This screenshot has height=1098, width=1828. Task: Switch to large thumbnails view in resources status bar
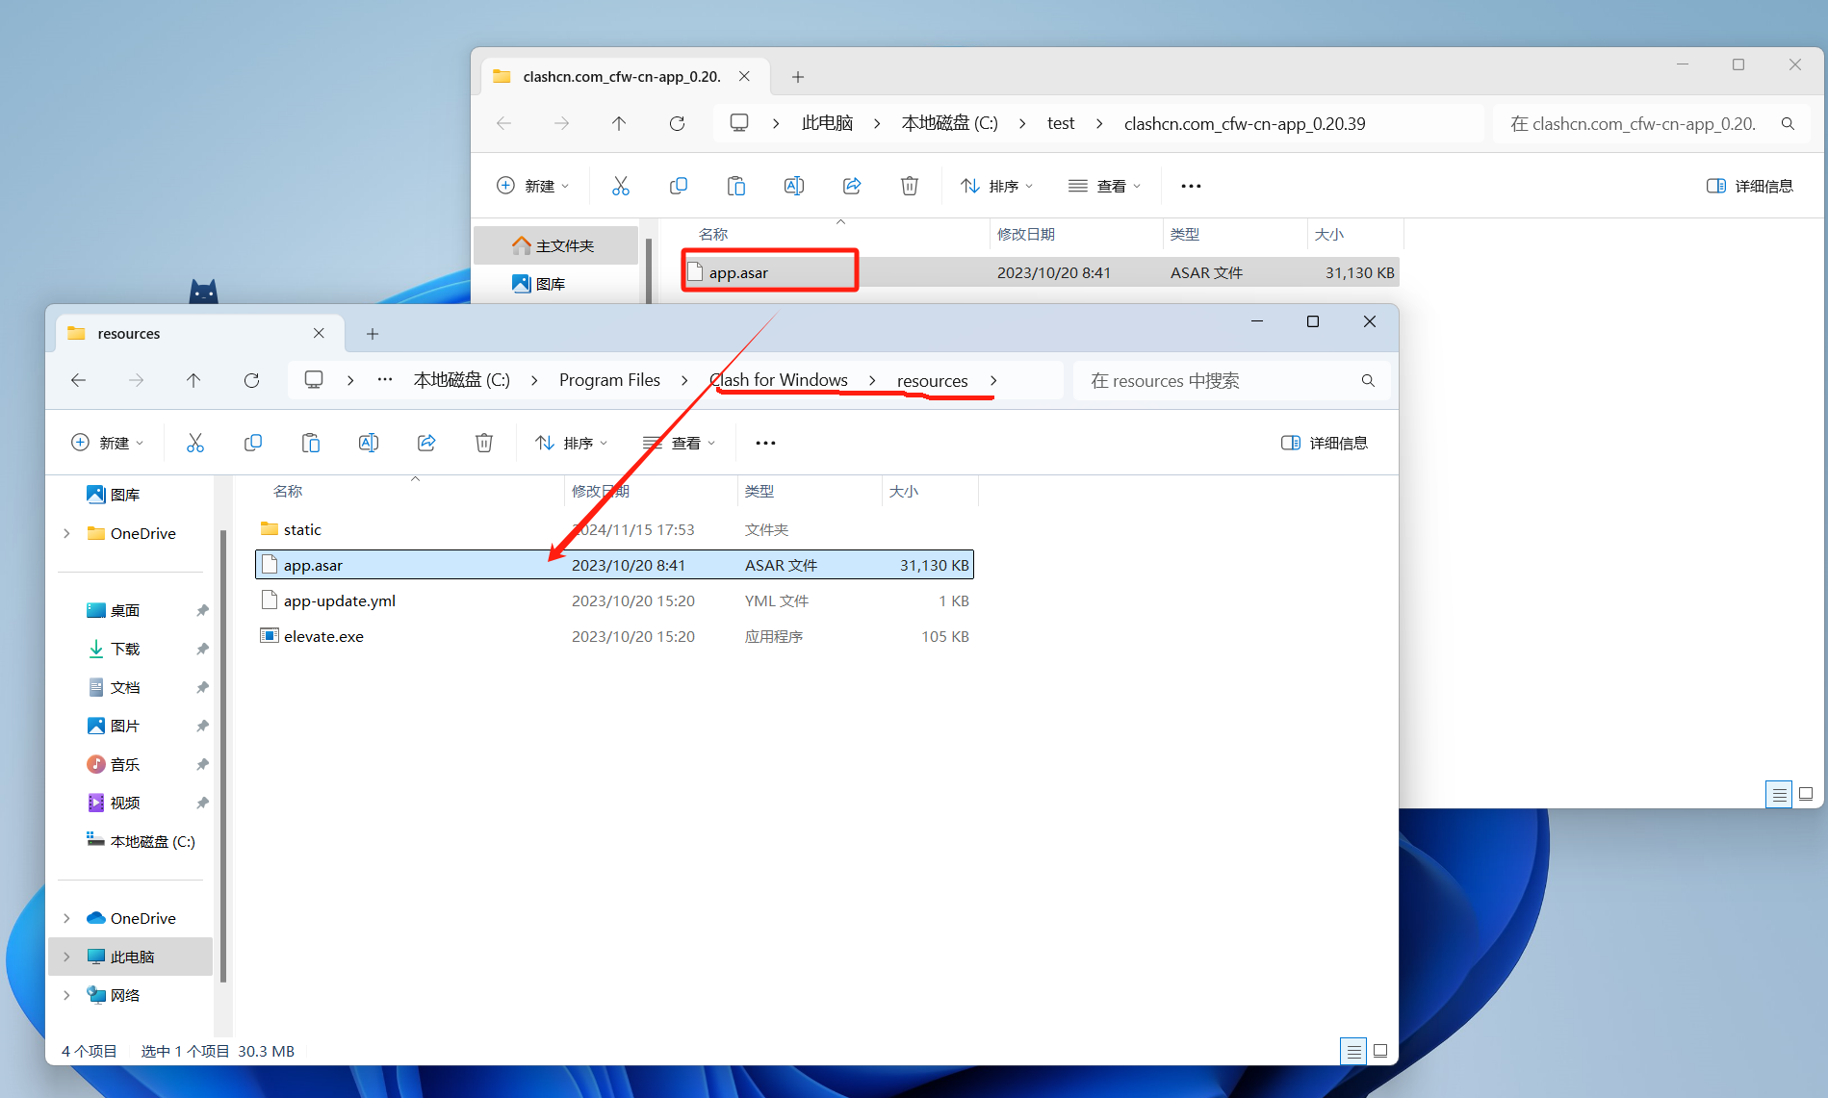coord(1380,1051)
